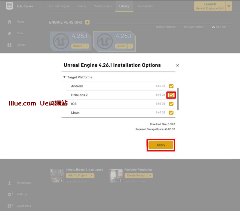Toggle the HoloLens 2 checkbox
240x211 pixels.
[171, 95]
